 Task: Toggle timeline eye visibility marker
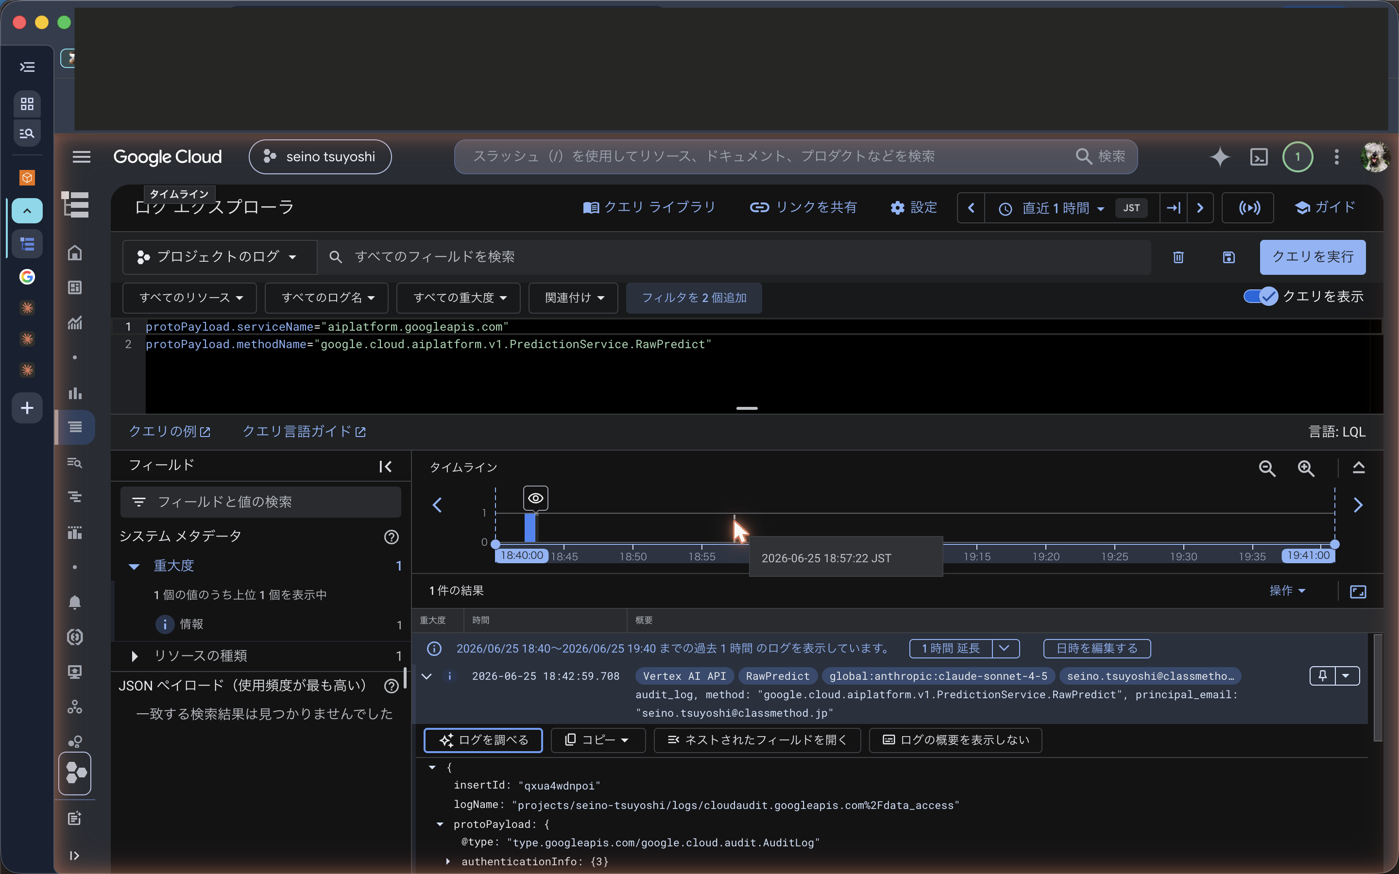(x=535, y=498)
